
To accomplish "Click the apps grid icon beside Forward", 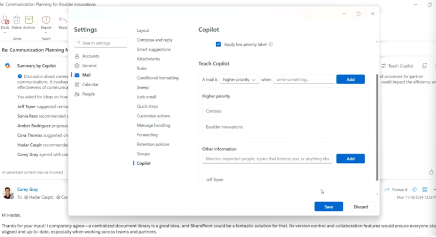I will 425,190.
